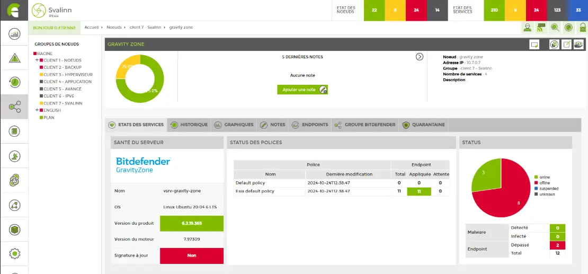Open the settings gear sidebar icon
Screen dimensions: 588x274
pos(14,253)
